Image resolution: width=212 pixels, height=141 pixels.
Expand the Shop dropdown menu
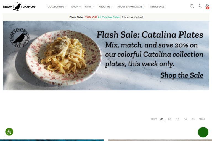[x=76, y=7]
